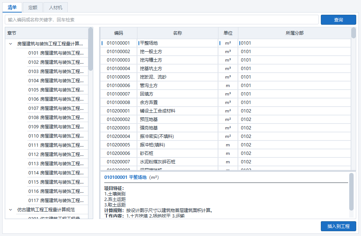Screen dimensions: 361x236
Task: Select chapter 0114 in the tree
Action: (56, 173)
